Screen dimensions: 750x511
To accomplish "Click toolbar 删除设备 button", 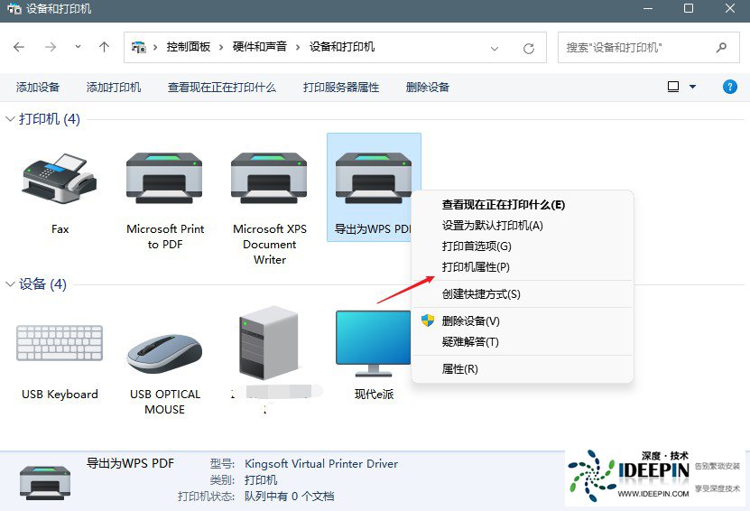I will [428, 87].
